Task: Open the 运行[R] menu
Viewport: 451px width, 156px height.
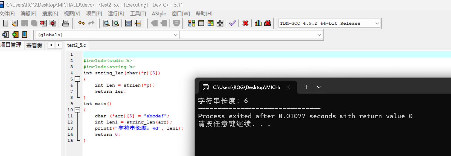Action: [116, 14]
